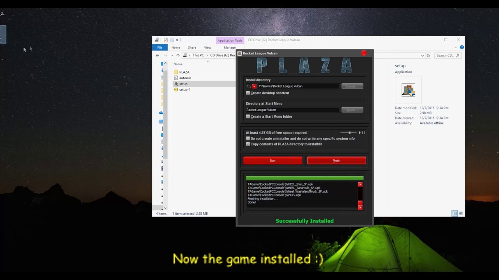The width and height of the screenshot is (499, 280).
Task: Click the setup preview thumbnail
Action: [408, 90]
